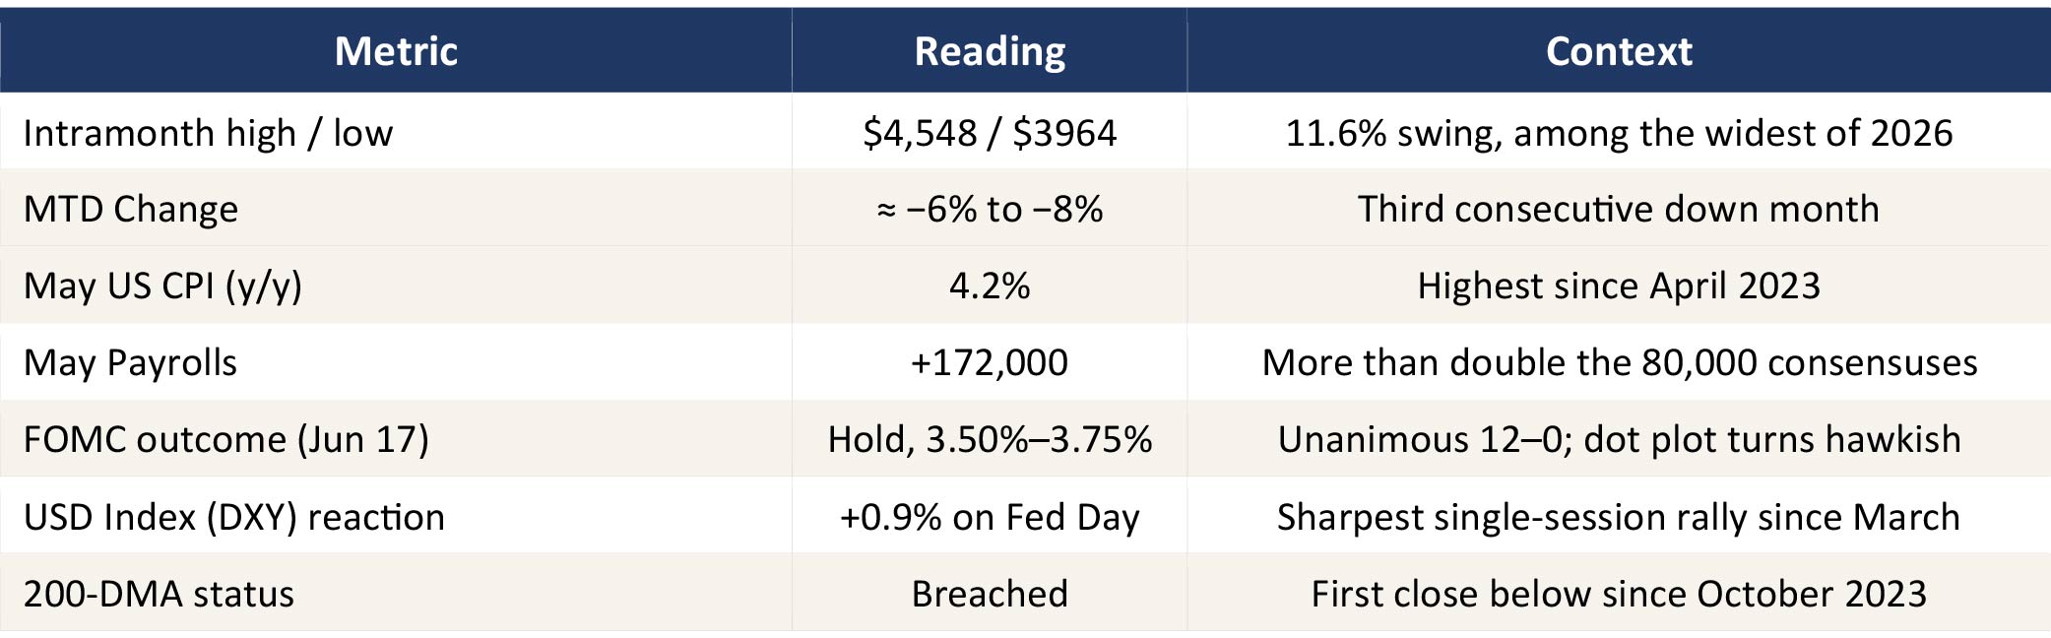Image resolution: width=2051 pixels, height=638 pixels.
Task: Click Highest since April 2023 text
Action: [x=1619, y=286]
